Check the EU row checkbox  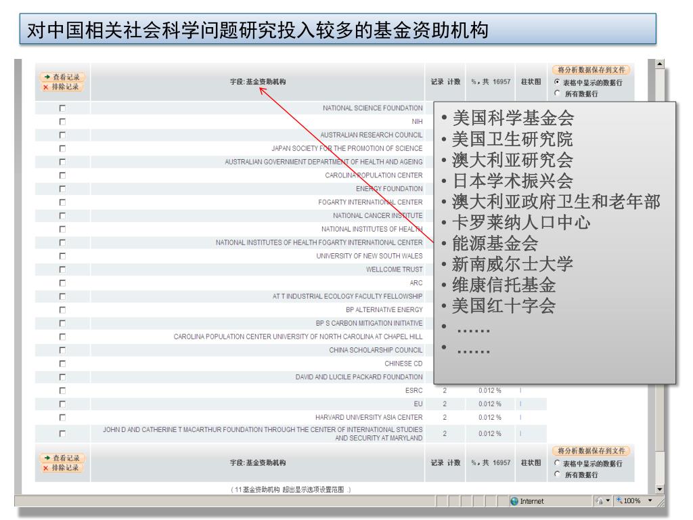point(62,404)
